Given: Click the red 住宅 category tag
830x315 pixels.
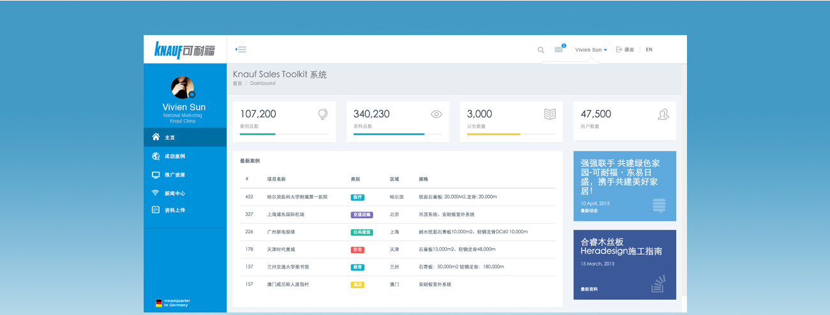Looking at the screenshot, I should point(358,249).
